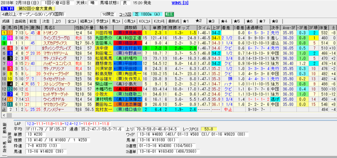Select the K次メモ tab
This screenshot has width=337, height=158.
point(159,21)
